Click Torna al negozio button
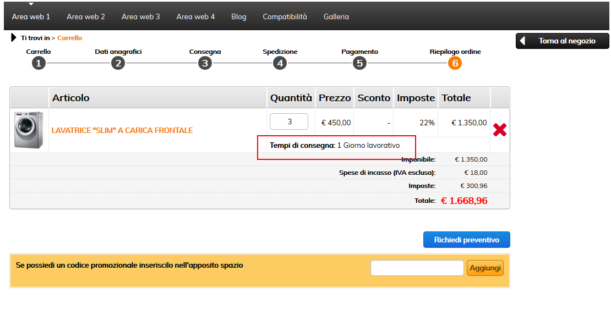 [x=563, y=41]
